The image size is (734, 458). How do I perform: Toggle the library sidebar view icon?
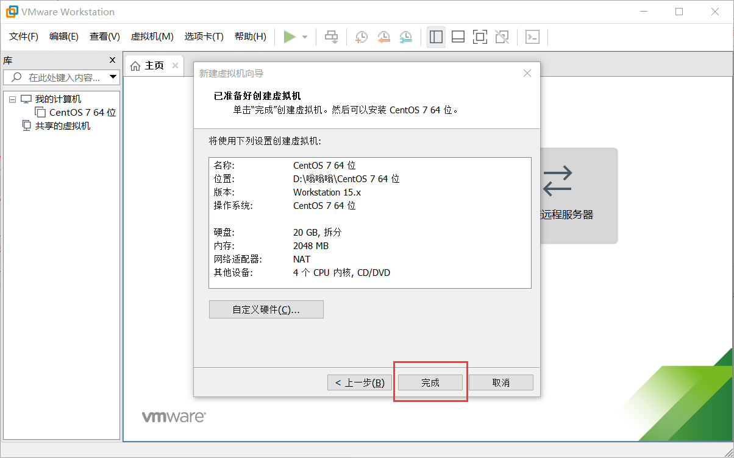pyautogui.click(x=436, y=37)
